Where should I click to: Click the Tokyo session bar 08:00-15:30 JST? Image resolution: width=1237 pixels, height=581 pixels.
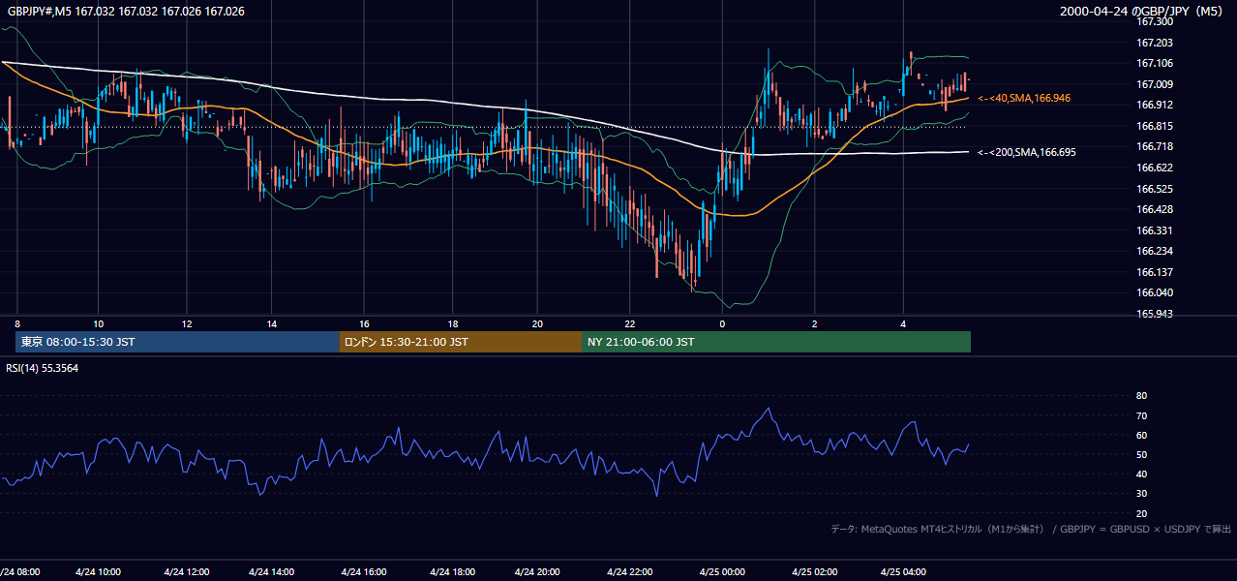click(x=177, y=342)
